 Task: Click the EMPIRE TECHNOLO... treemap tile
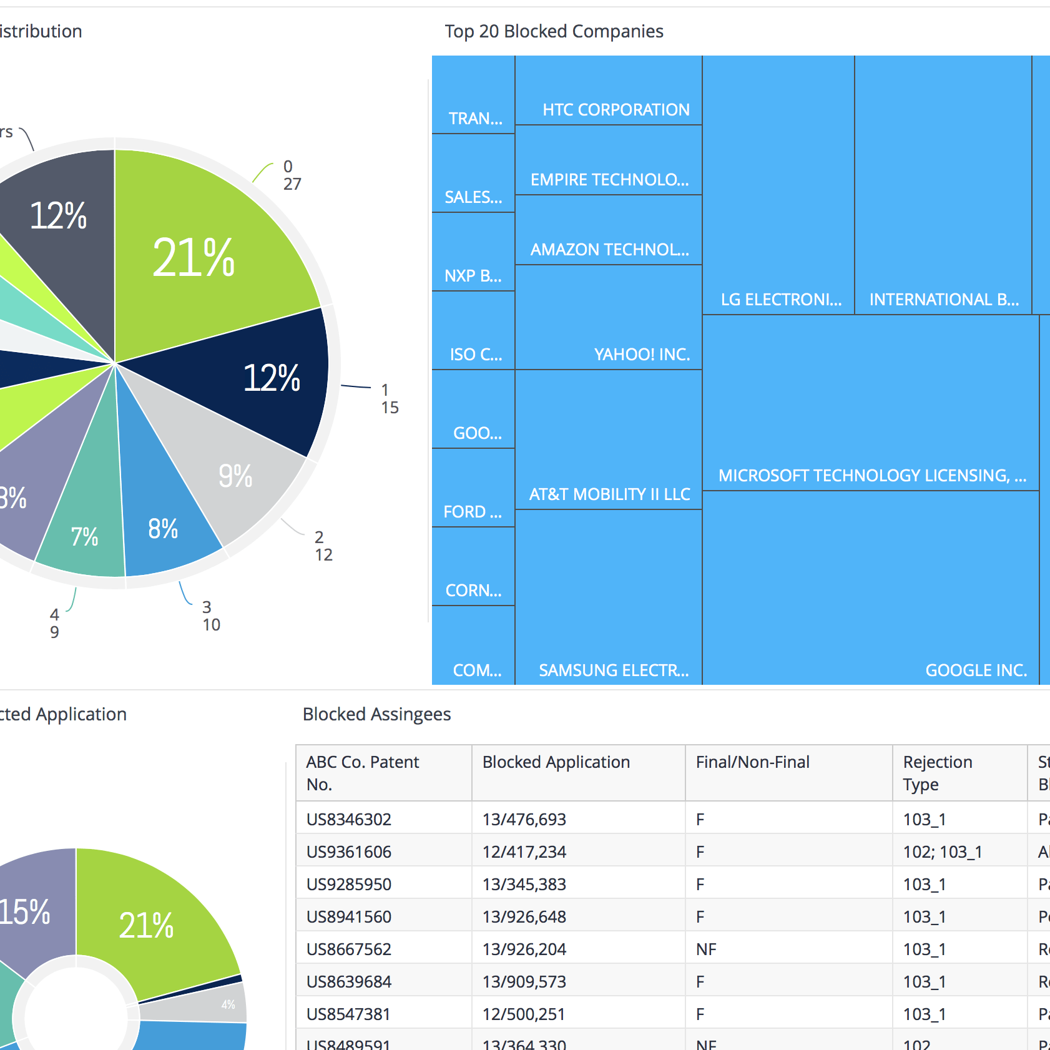click(x=609, y=160)
